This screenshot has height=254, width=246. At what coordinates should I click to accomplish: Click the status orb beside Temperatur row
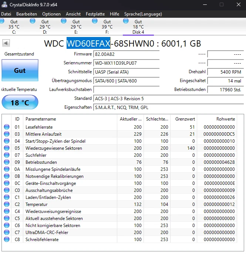pyautogui.click(x=7, y=204)
